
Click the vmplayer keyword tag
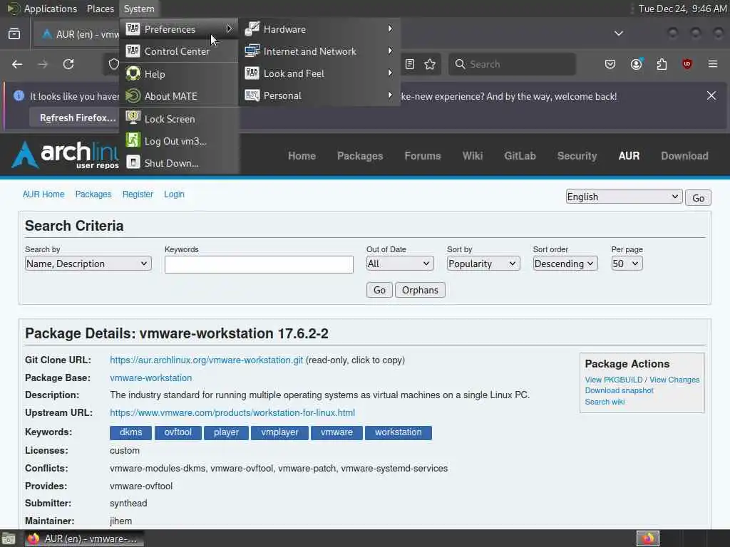tap(279, 432)
